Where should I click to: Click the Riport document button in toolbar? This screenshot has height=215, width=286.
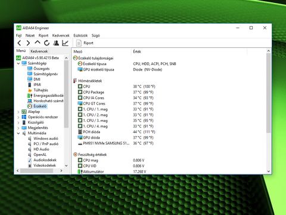pyautogui.click(x=85, y=43)
